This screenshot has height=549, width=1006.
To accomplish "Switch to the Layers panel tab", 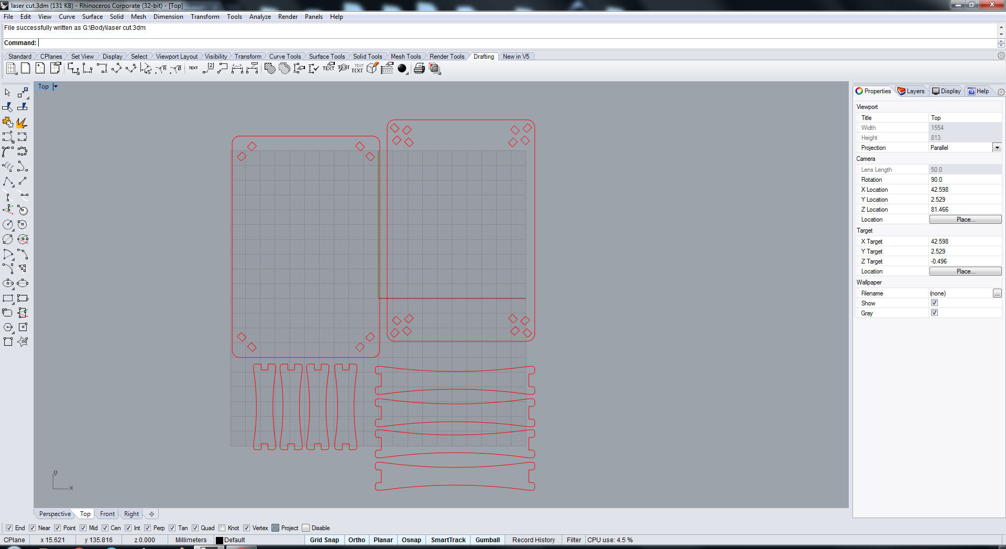I will (912, 91).
